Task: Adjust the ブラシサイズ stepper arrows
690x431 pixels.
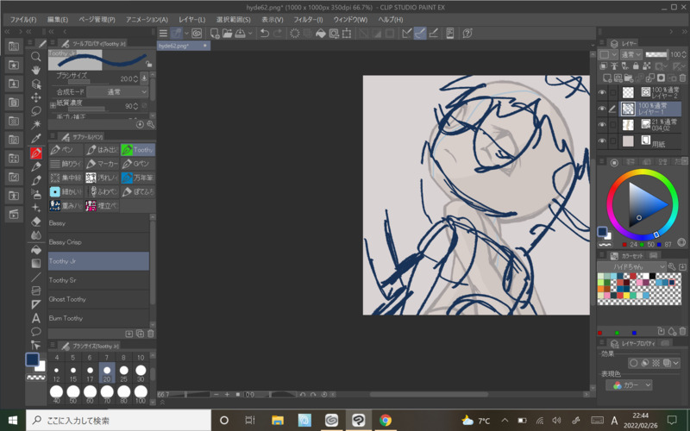Action: coord(135,78)
